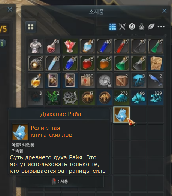Expand more options with three dots

pos(161,27)
